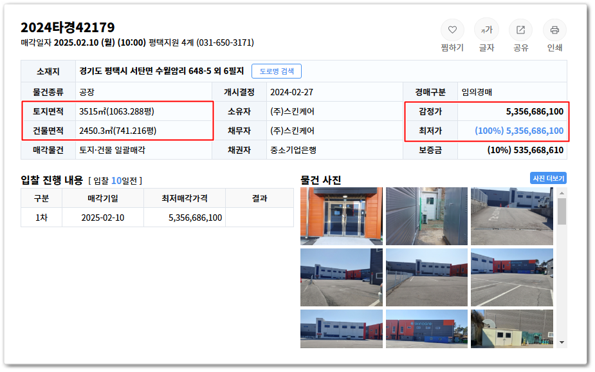Screen dimensions: 595x372
Task: Click property type value 공장
Action: 87,92
